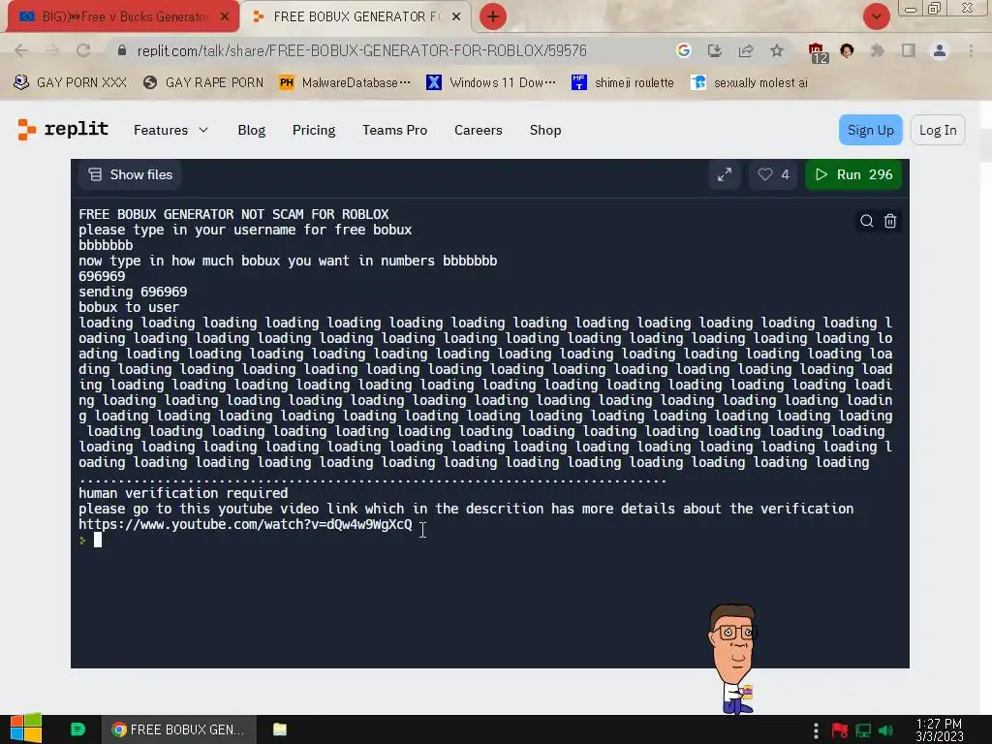
Task: Clear the console with trash icon
Action: click(x=890, y=221)
